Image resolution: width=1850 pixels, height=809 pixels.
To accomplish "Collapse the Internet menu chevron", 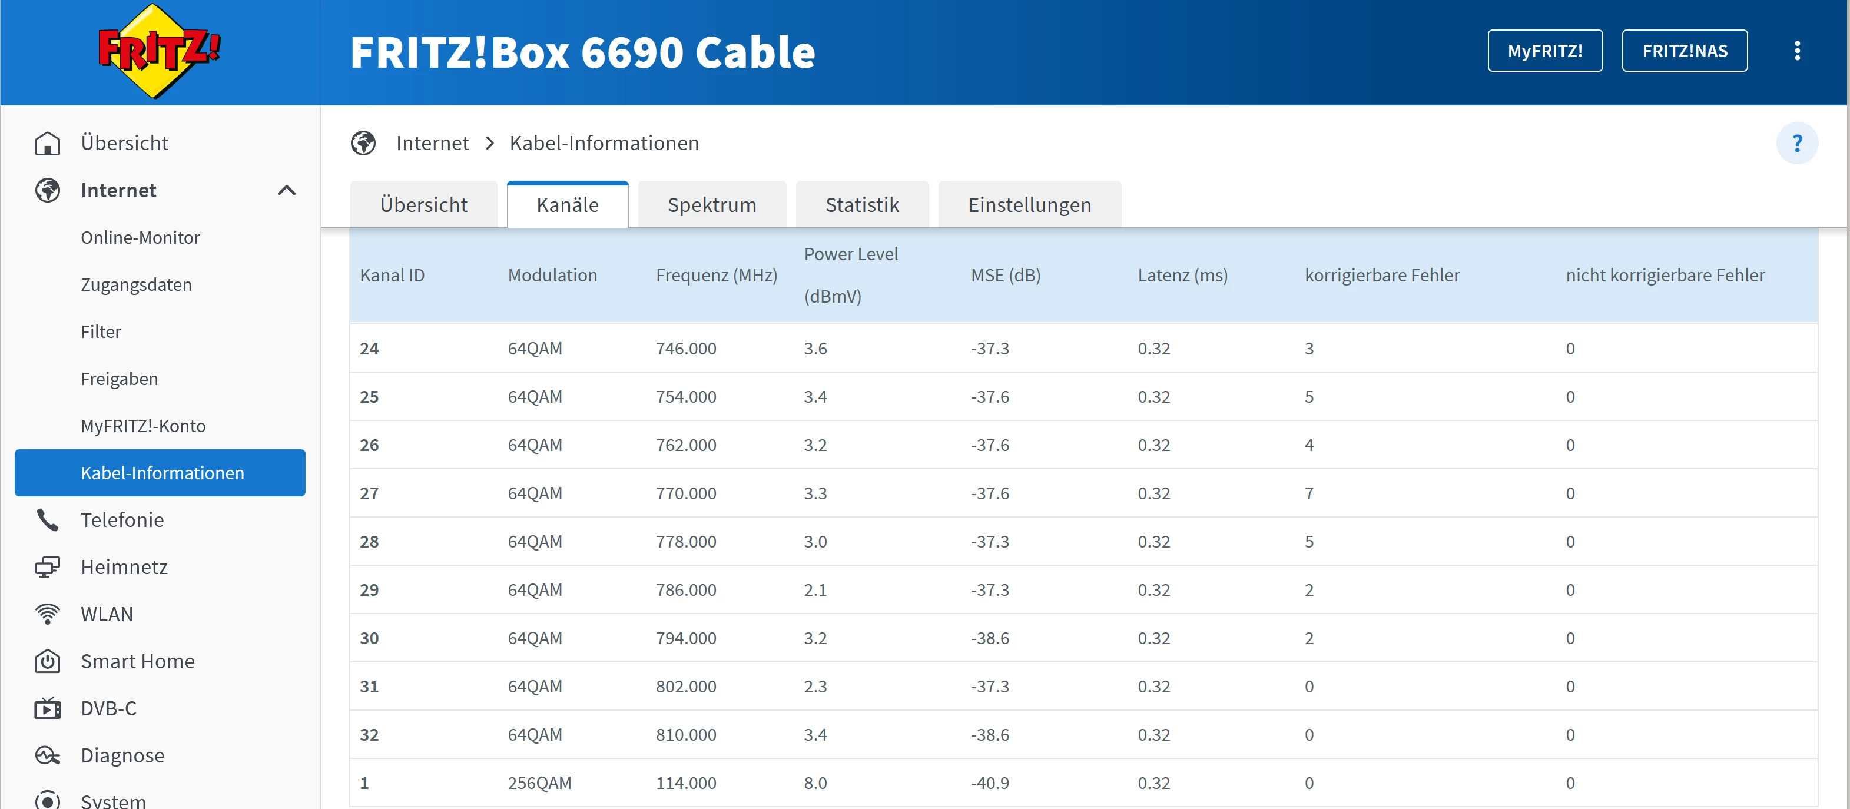I will [x=287, y=190].
